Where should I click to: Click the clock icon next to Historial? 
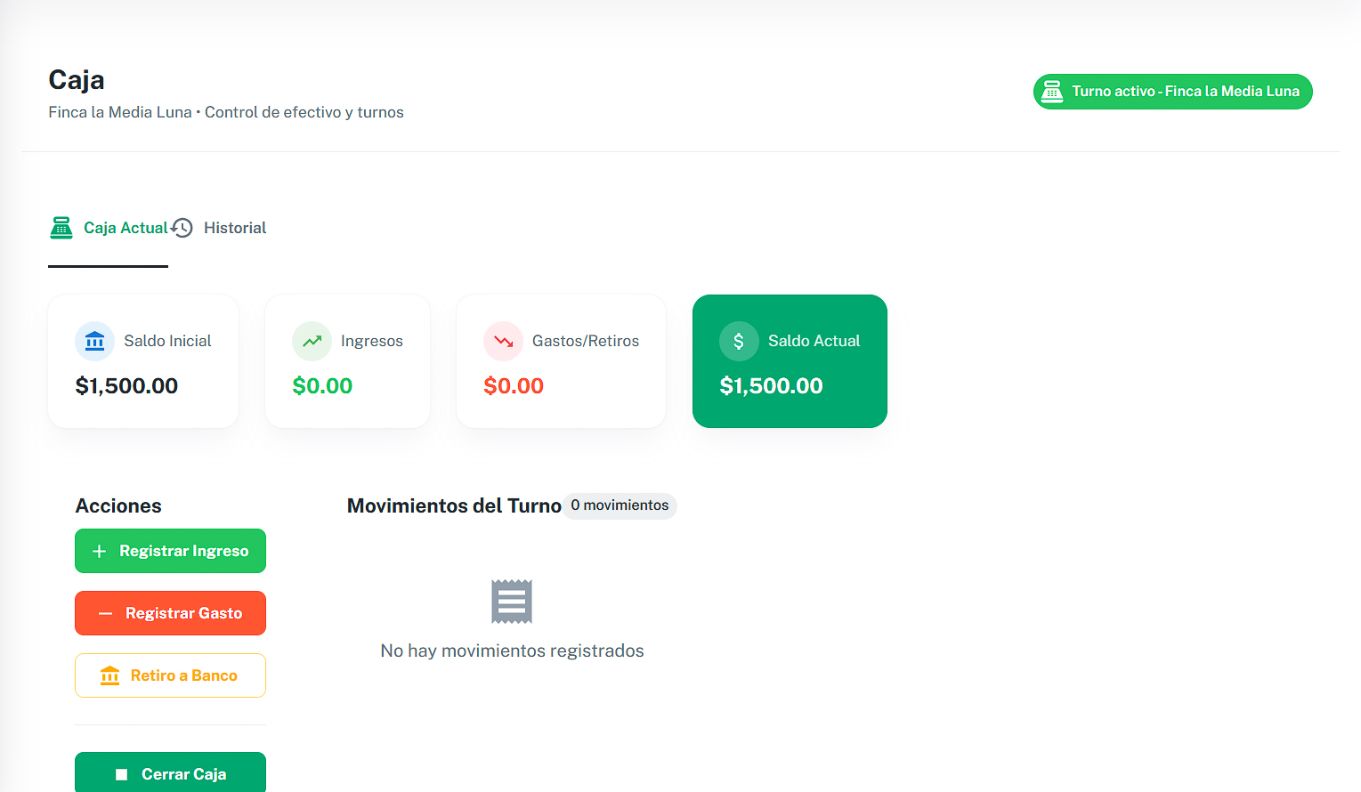tap(182, 227)
